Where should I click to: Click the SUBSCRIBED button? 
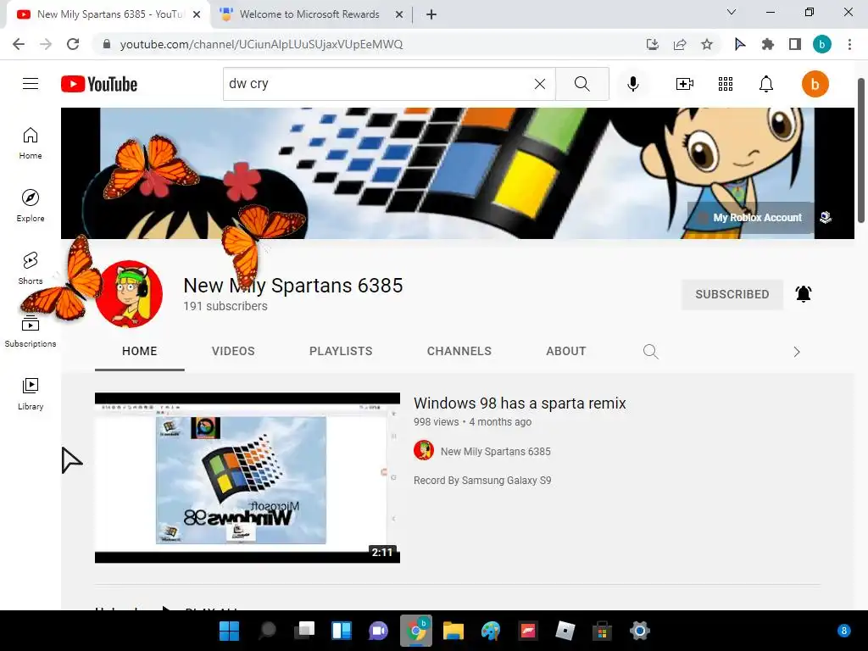[x=732, y=294]
